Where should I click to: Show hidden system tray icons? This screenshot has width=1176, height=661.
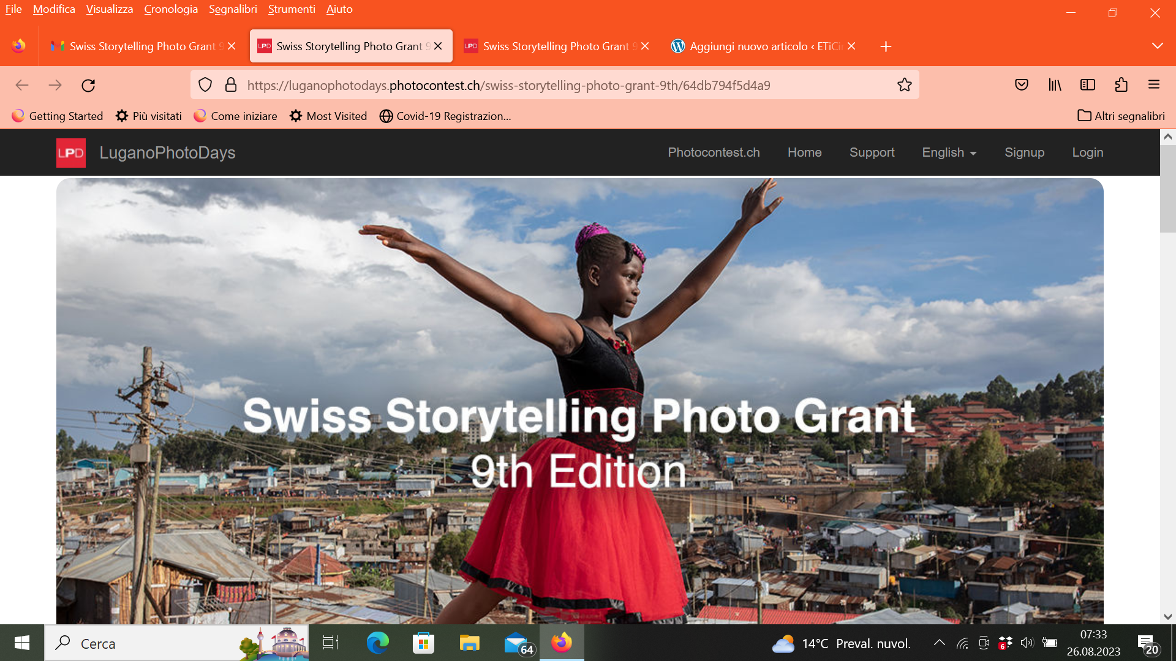tap(940, 643)
